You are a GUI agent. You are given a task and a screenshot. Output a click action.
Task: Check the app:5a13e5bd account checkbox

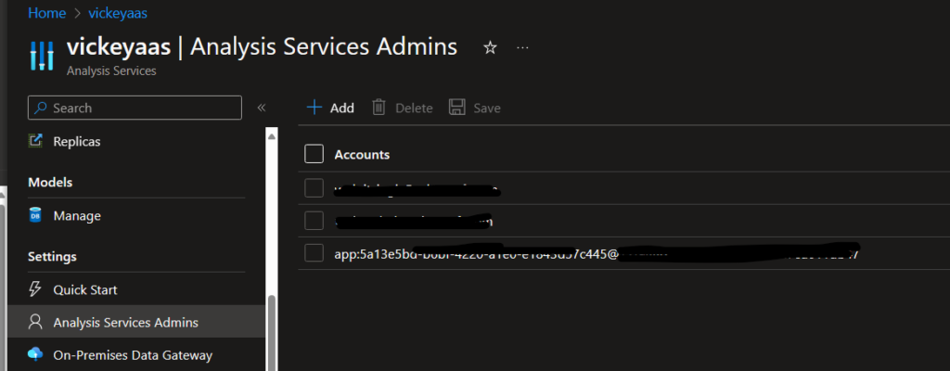point(314,253)
